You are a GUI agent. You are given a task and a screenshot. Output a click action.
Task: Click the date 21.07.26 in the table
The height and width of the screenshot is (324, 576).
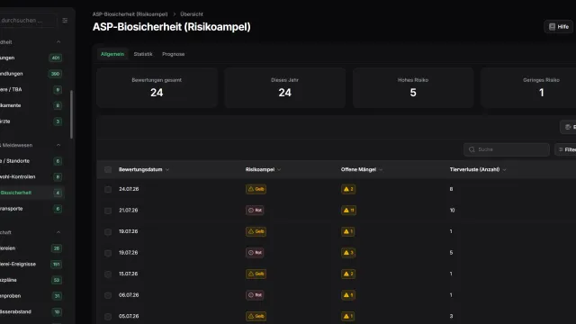128,211
